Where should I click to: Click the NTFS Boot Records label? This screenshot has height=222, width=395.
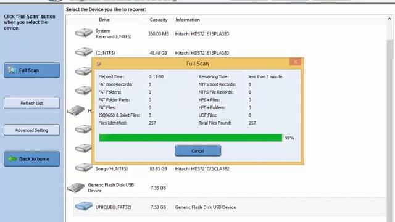[x=217, y=84]
